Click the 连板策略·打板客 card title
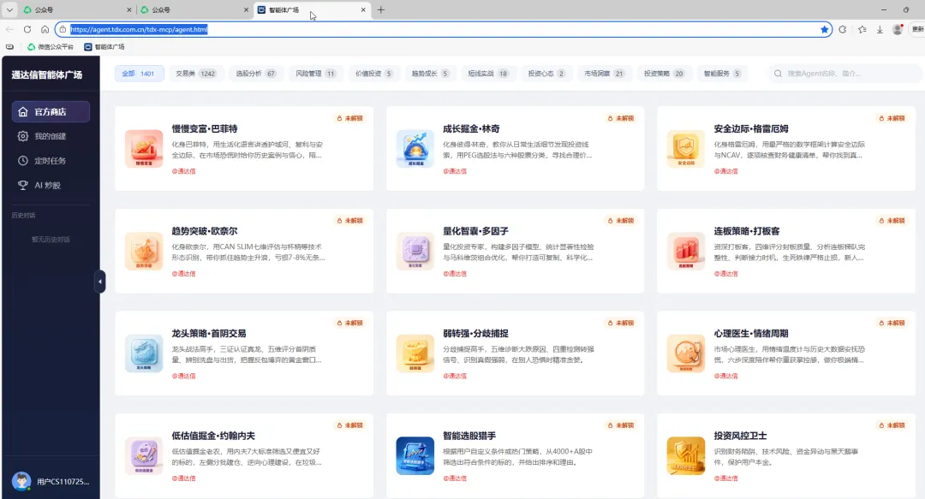 pyautogui.click(x=747, y=231)
